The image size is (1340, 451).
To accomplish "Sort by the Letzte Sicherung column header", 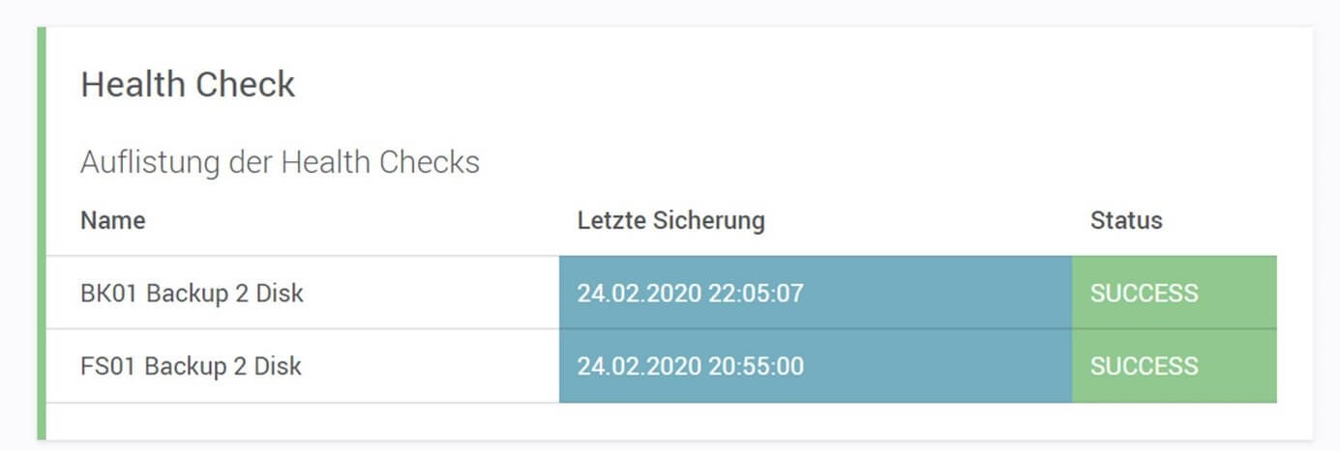I will point(670,221).
